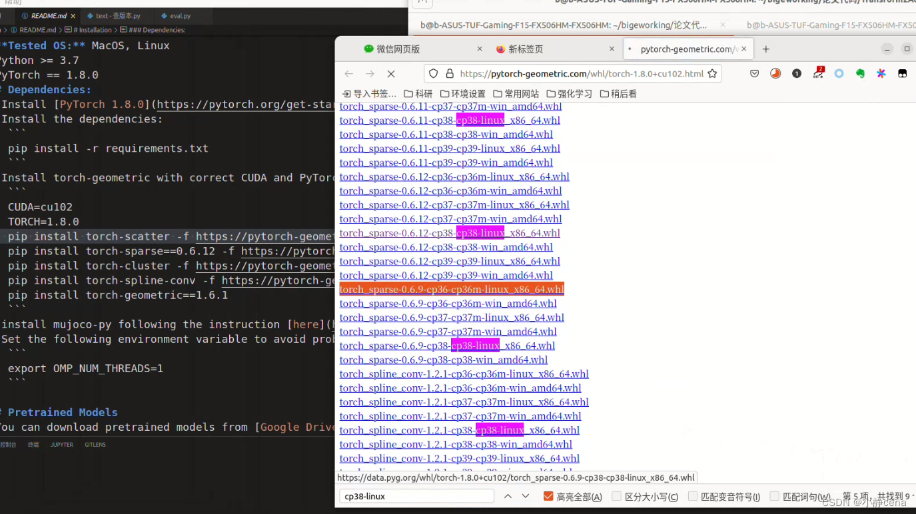The height and width of the screenshot is (514, 916).
Task: Open highlighted torch_sparse-0.6.9-cp36-cp36m-linux_x86_64.whl link
Action: pos(452,289)
